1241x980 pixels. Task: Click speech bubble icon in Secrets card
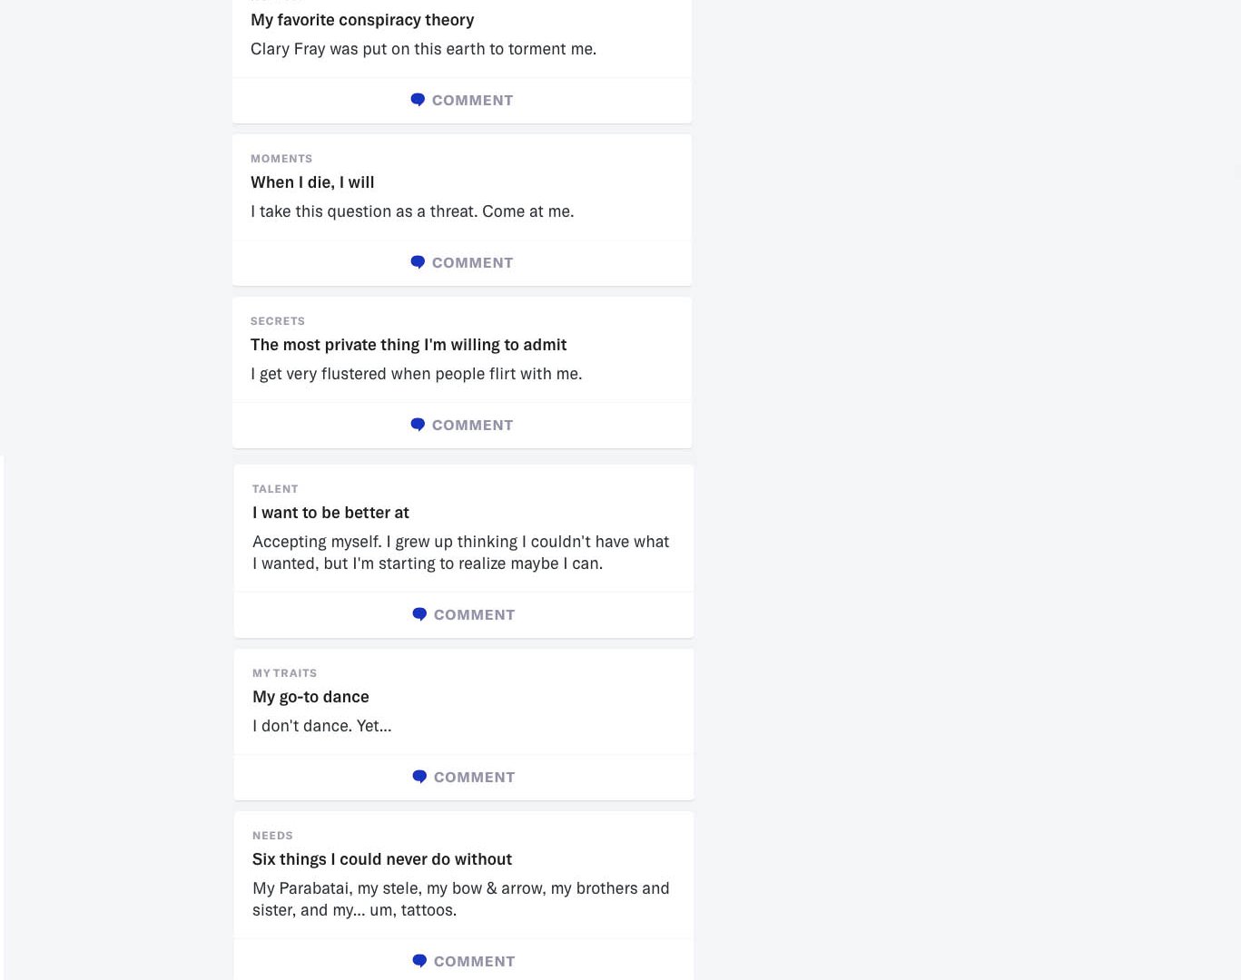point(418,425)
